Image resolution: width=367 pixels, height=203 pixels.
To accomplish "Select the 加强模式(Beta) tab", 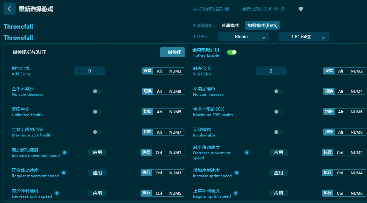I will [x=262, y=25].
